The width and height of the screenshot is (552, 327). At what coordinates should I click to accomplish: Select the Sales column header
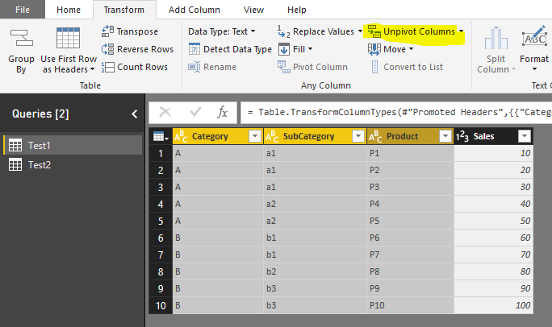[494, 136]
